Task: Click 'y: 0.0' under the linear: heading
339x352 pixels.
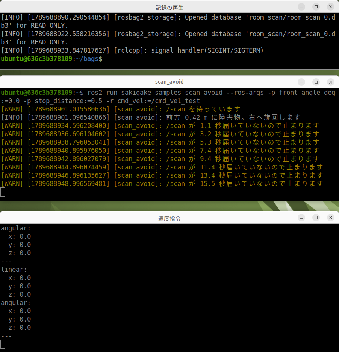Action: pyautogui.click(x=20, y=286)
